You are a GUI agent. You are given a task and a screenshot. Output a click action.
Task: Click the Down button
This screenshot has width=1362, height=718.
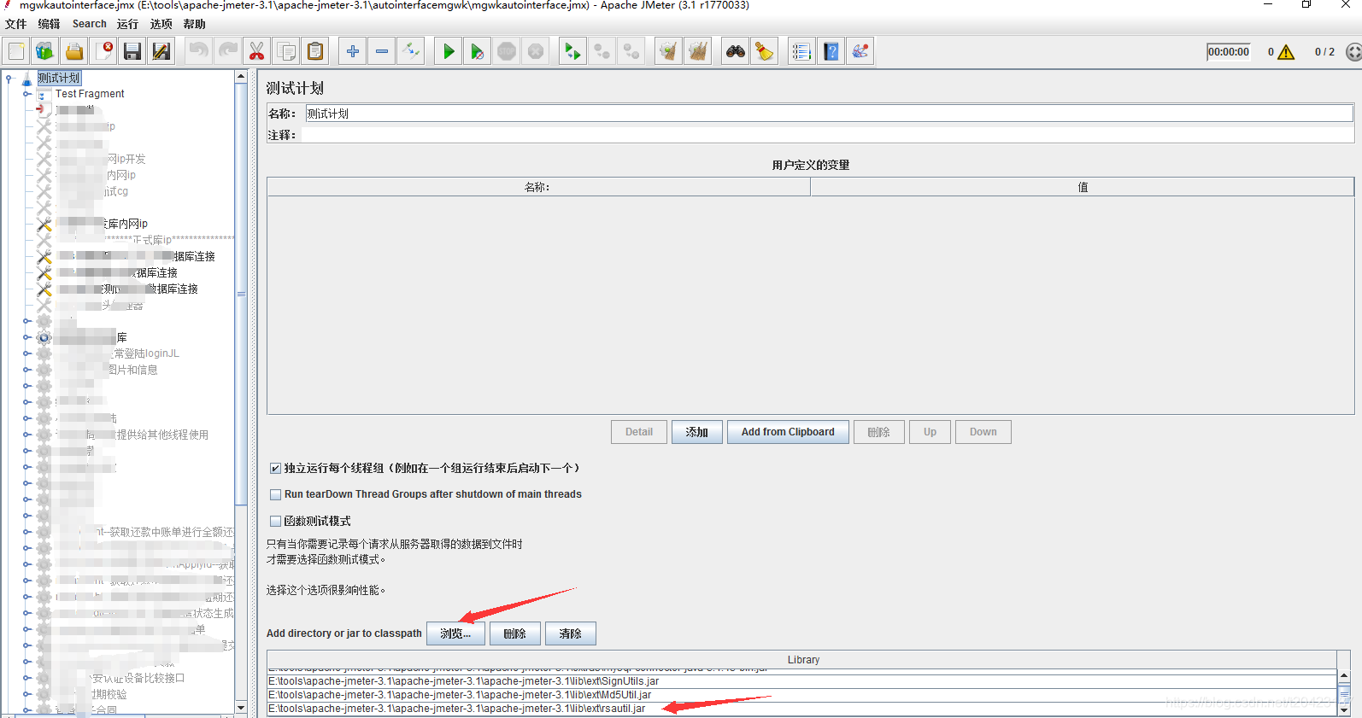click(x=983, y=432)
